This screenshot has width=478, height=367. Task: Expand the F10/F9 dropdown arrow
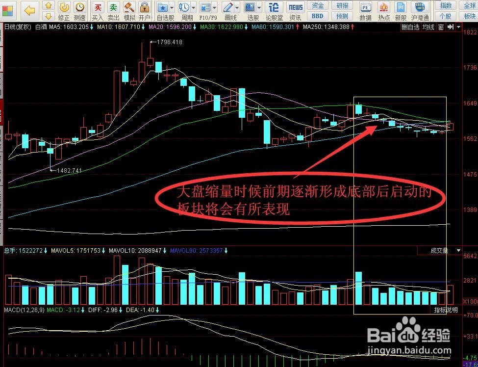click(215, 7)
